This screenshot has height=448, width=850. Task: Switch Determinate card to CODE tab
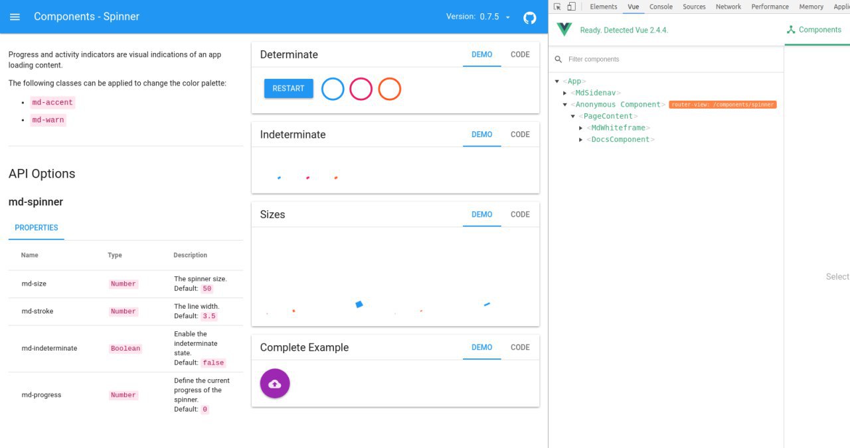click(520, 54)
